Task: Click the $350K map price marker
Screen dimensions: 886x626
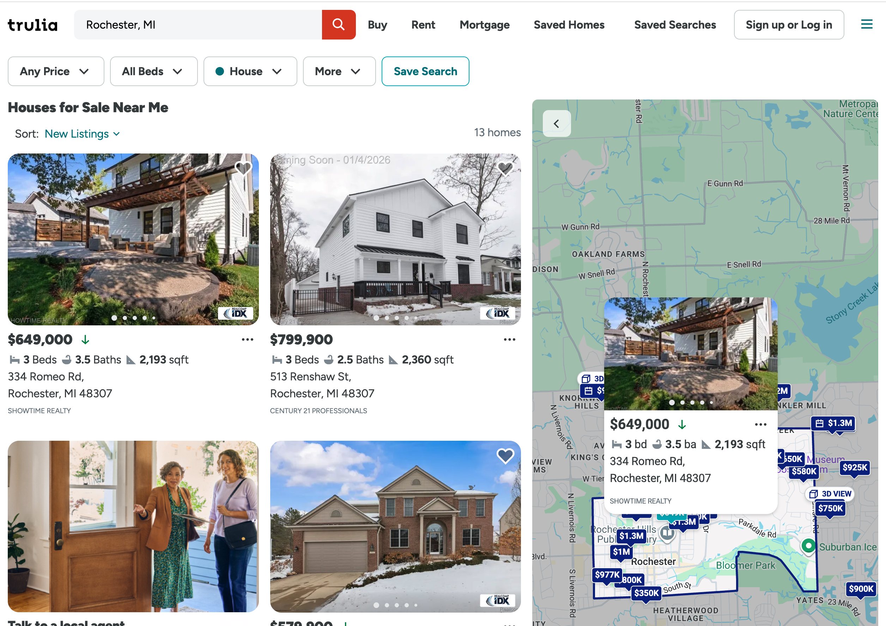Action: [646, 593]
